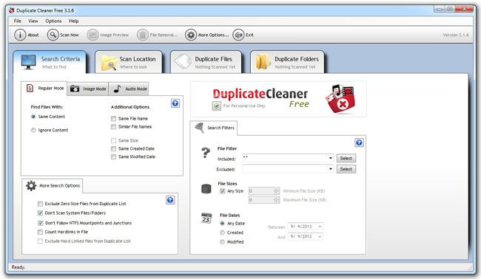Open help icon in Find Files panel

pyautogui.click(x=175, y=103)
